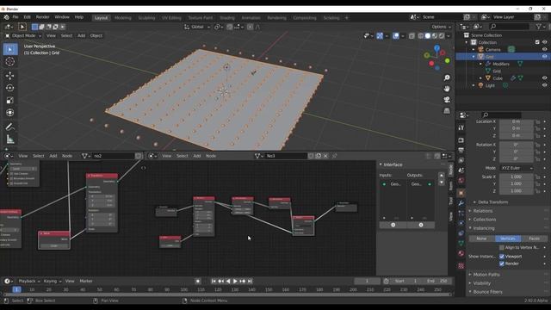Switch to the Modeling workspace tab
The image size is (551, 310).
pyautogui.click(x=122, y=17)
